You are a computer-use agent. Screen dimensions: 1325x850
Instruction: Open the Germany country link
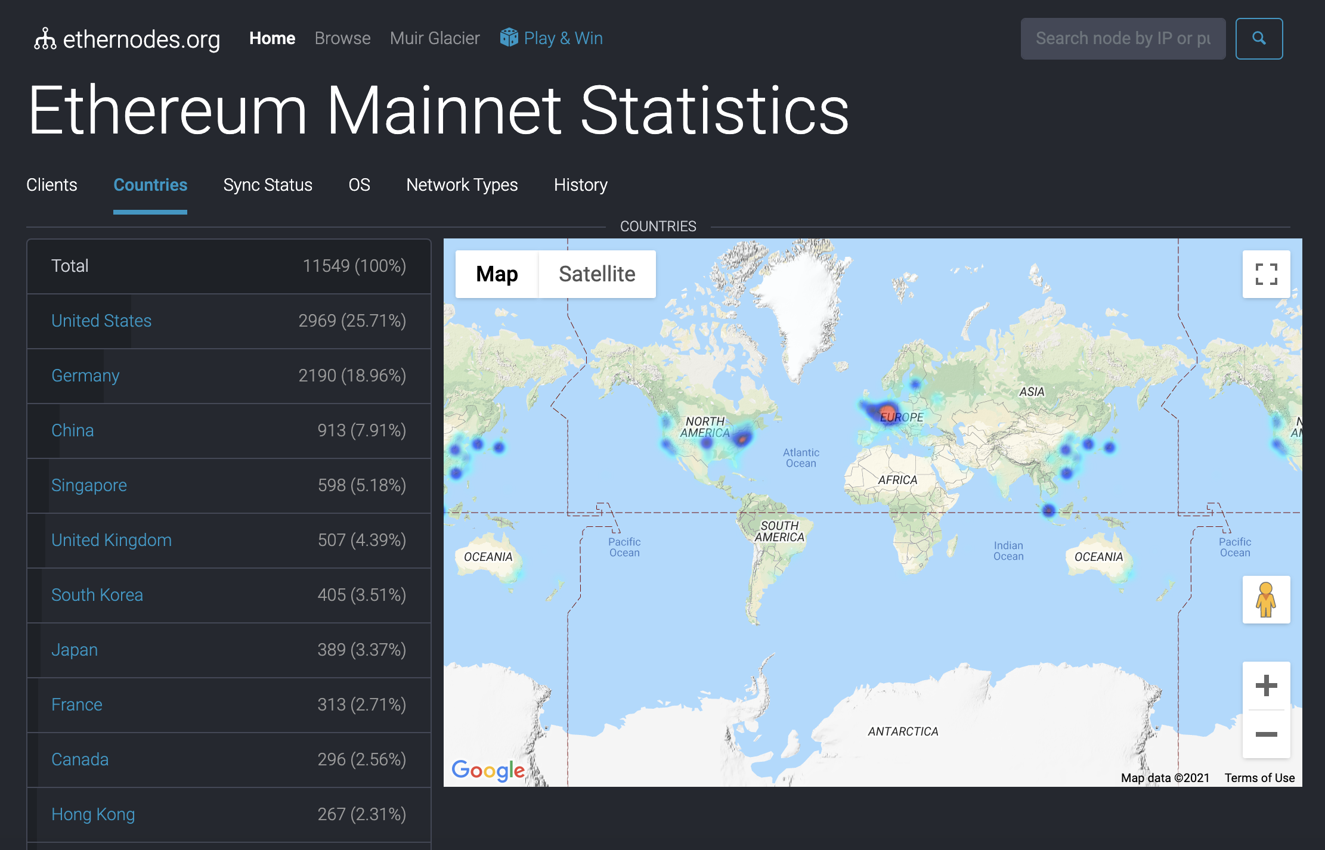coord(85,376)
